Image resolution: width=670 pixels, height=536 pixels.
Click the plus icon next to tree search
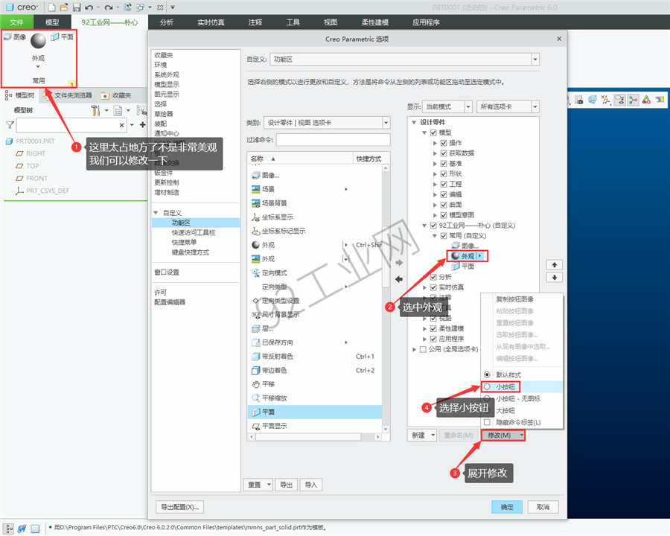tap(143, 125)
